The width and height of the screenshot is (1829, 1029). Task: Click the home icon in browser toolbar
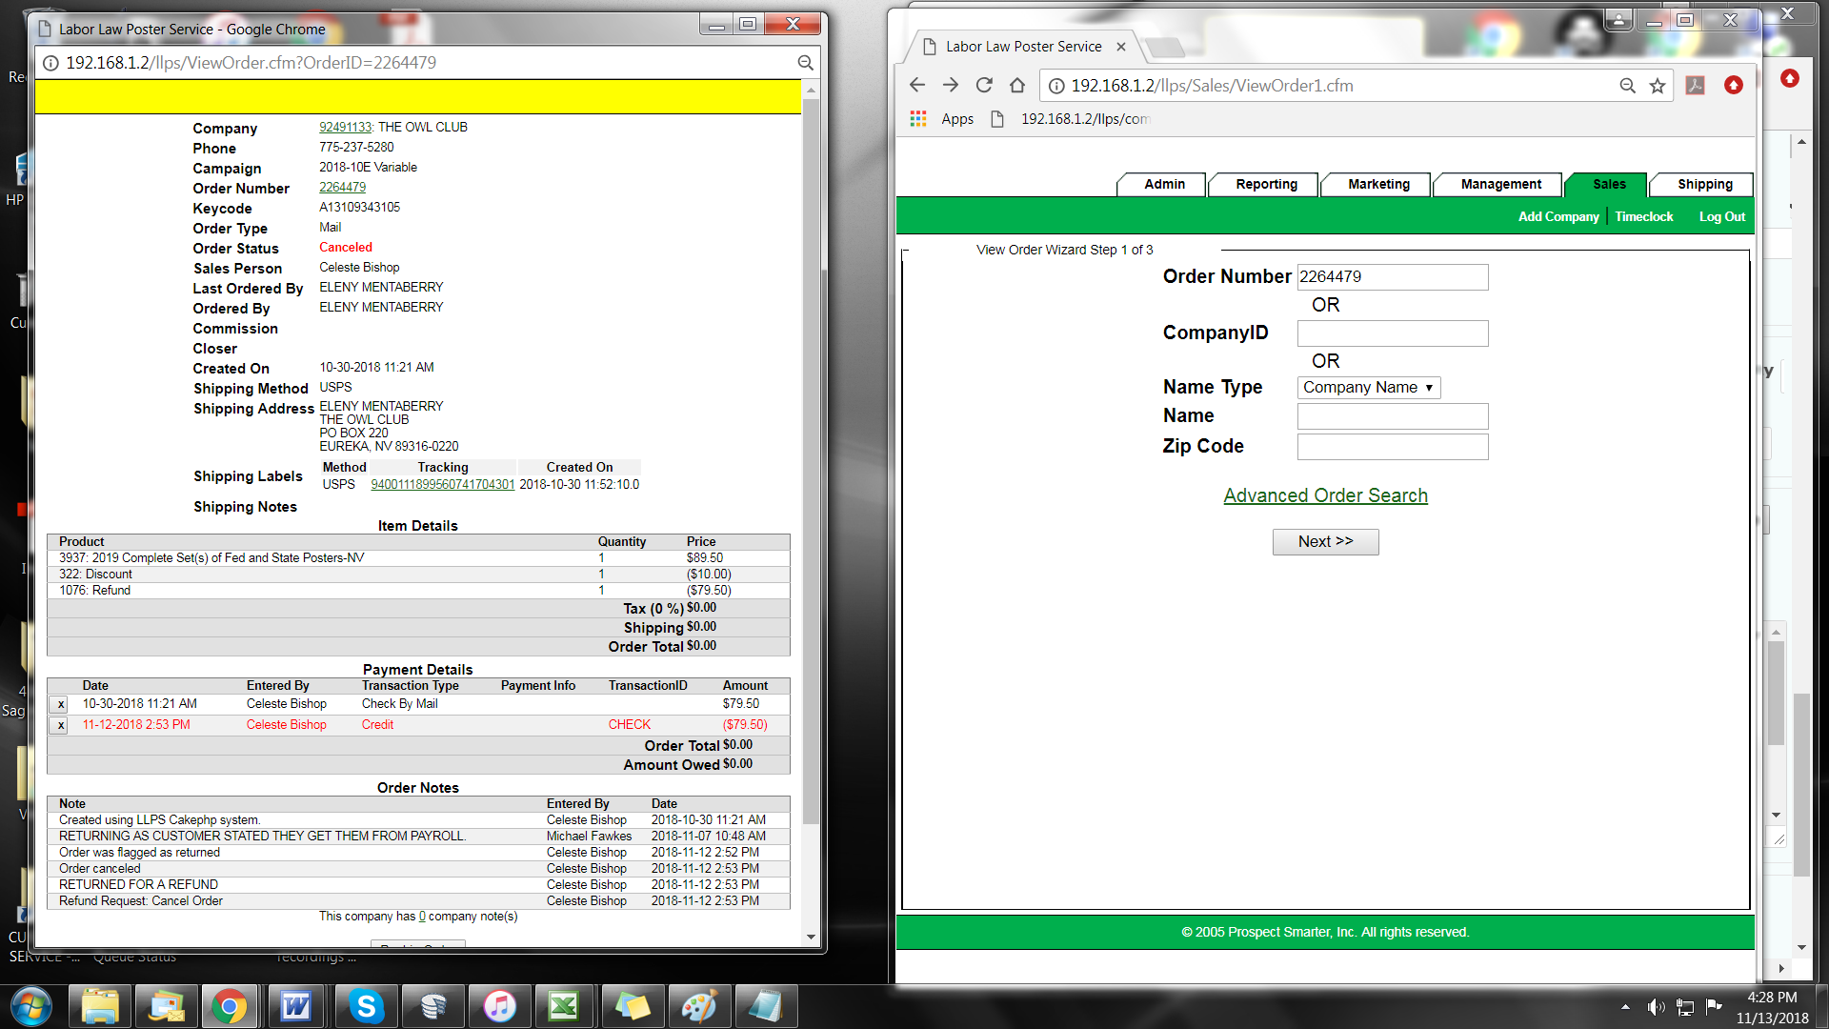tap(1017, 86)
